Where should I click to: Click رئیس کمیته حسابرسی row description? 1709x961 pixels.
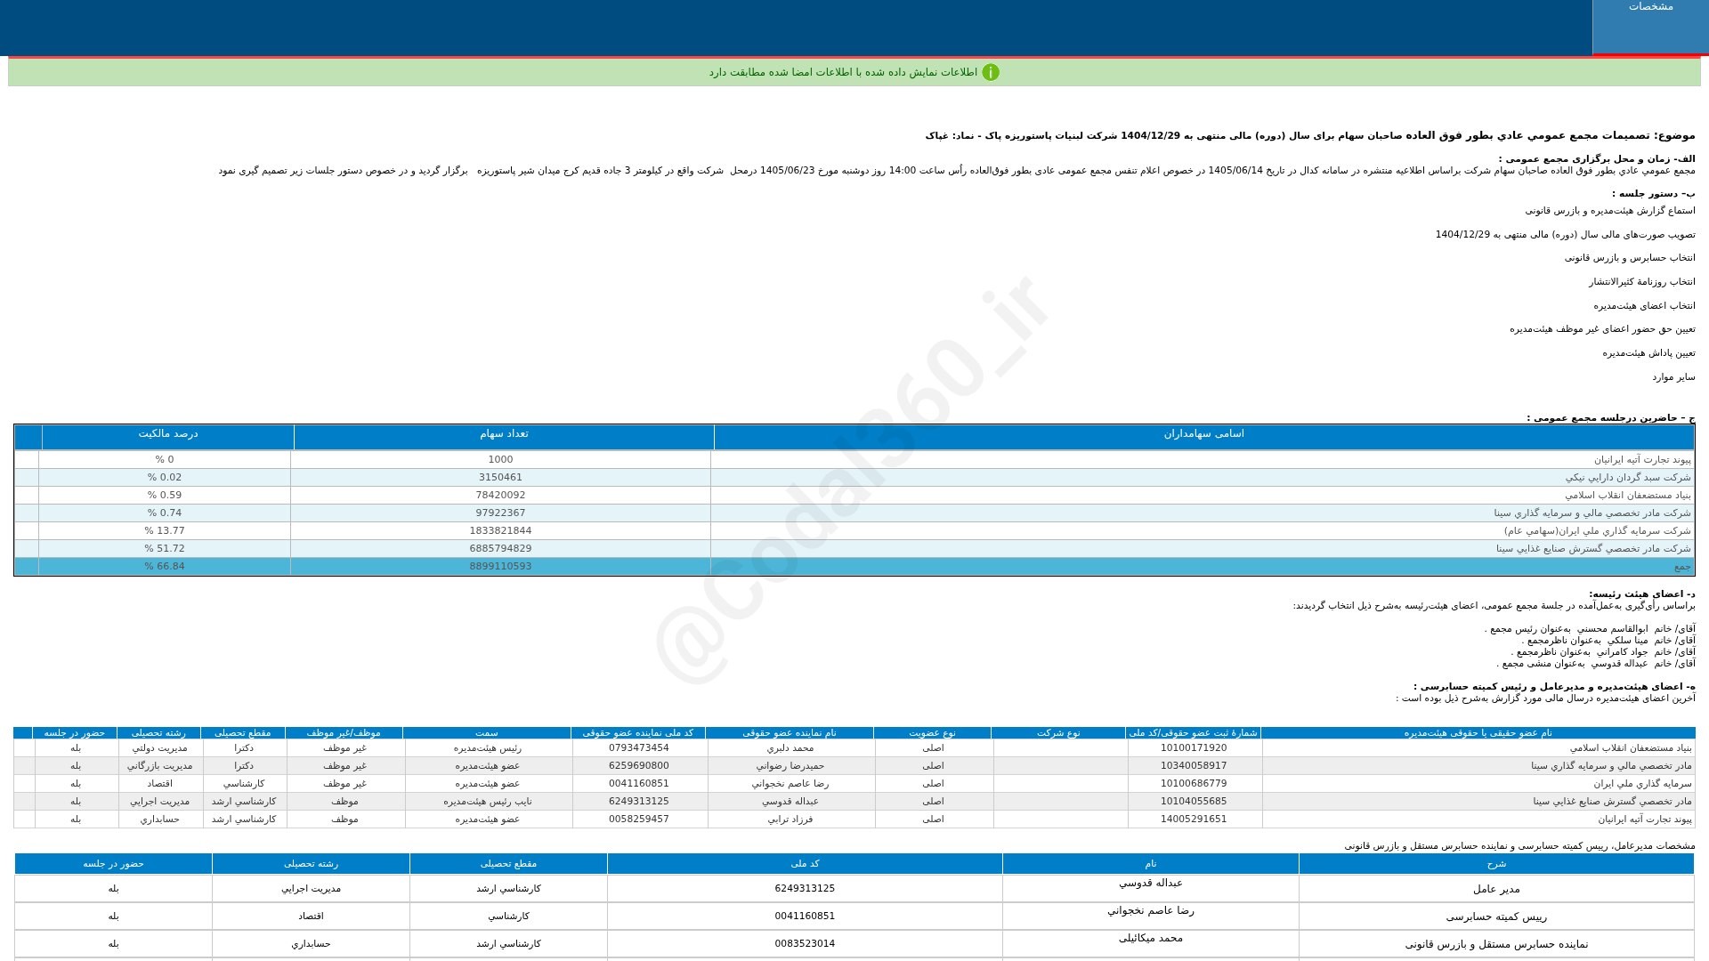(1496, 917)
